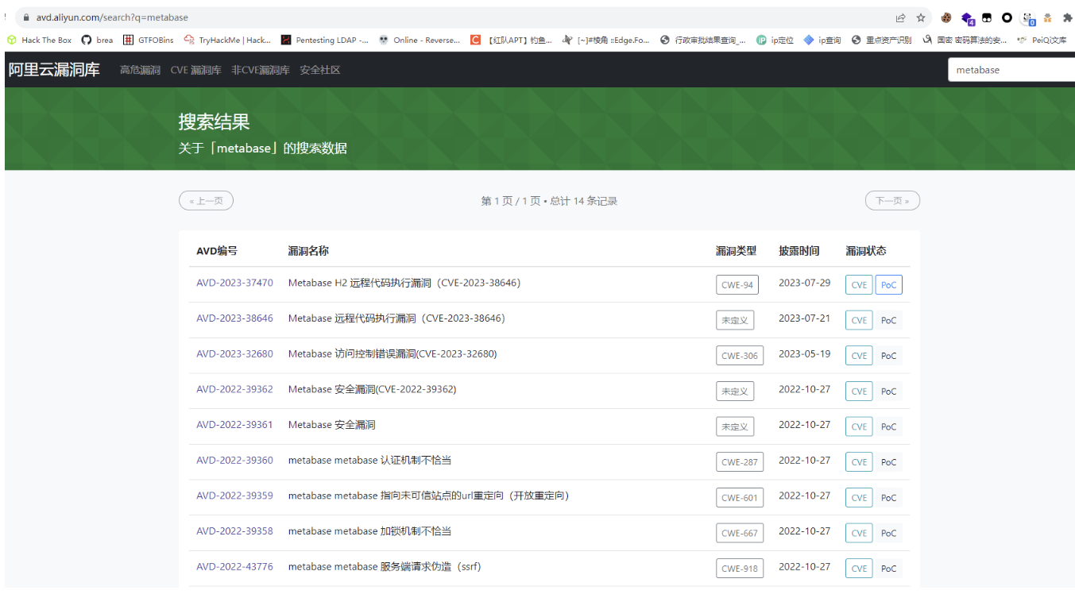Open the ip查询 bookmark

pyautogui.click(x=822, y=40)
